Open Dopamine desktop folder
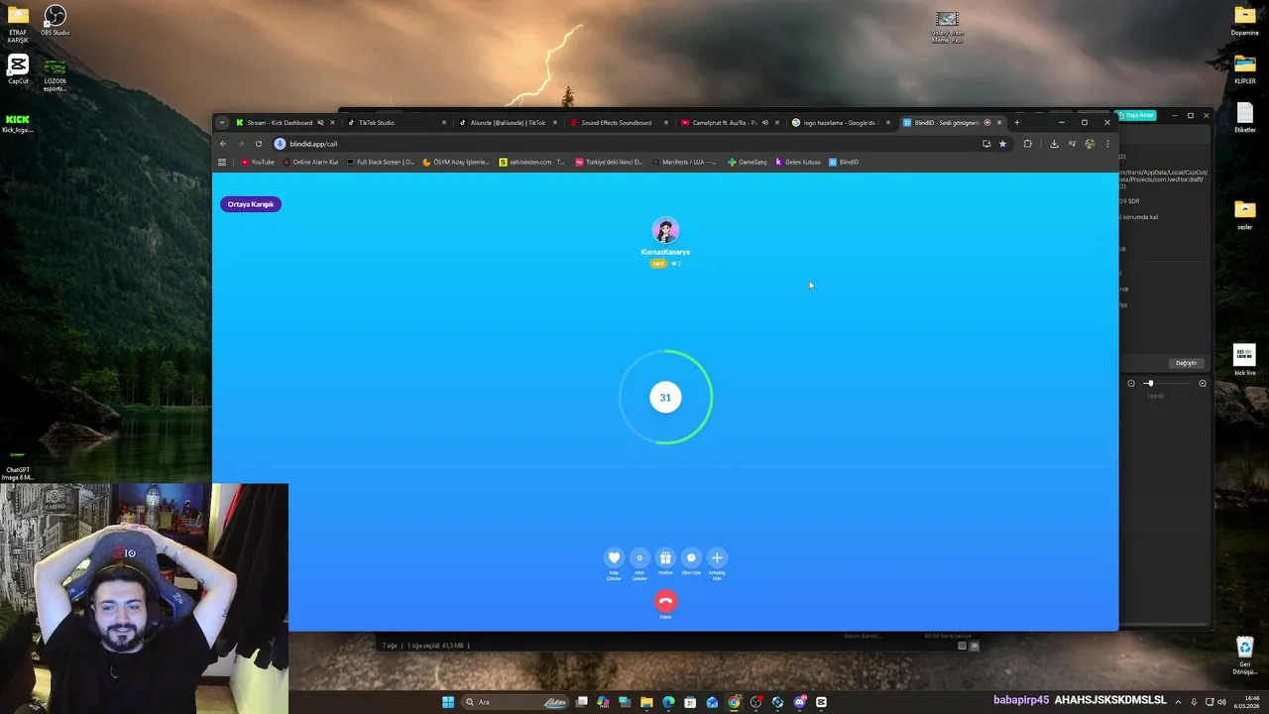1269x714 pixels. [x=1244, y=20]
